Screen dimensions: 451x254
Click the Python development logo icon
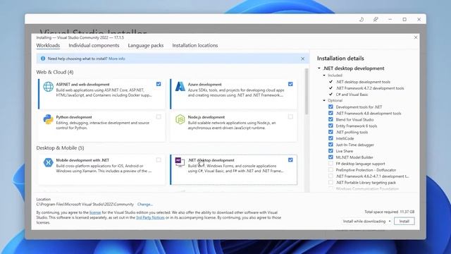tap(48, 119)
